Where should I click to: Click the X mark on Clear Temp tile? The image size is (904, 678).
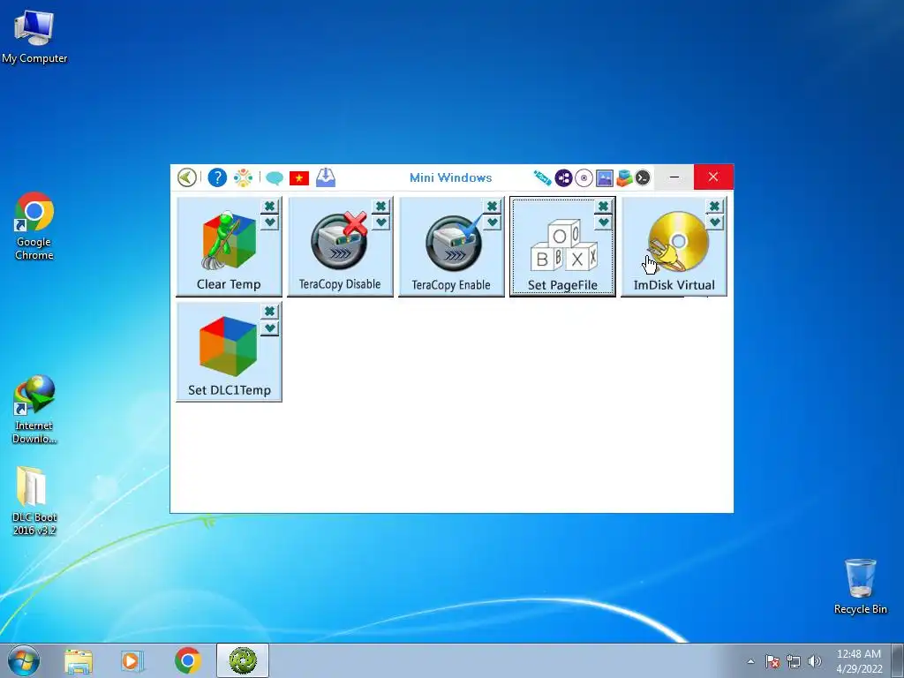pyautogui.click(x=269, y=206)
